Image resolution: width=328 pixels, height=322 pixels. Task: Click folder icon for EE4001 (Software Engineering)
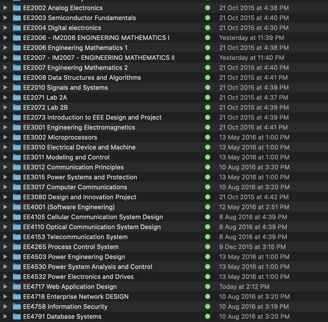(x=17, y=207)
